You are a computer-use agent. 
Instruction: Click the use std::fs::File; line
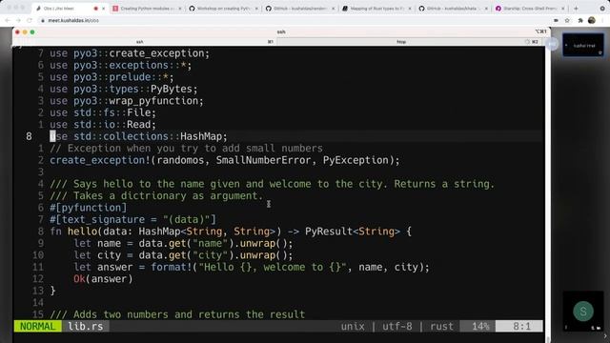pos(103,112)
